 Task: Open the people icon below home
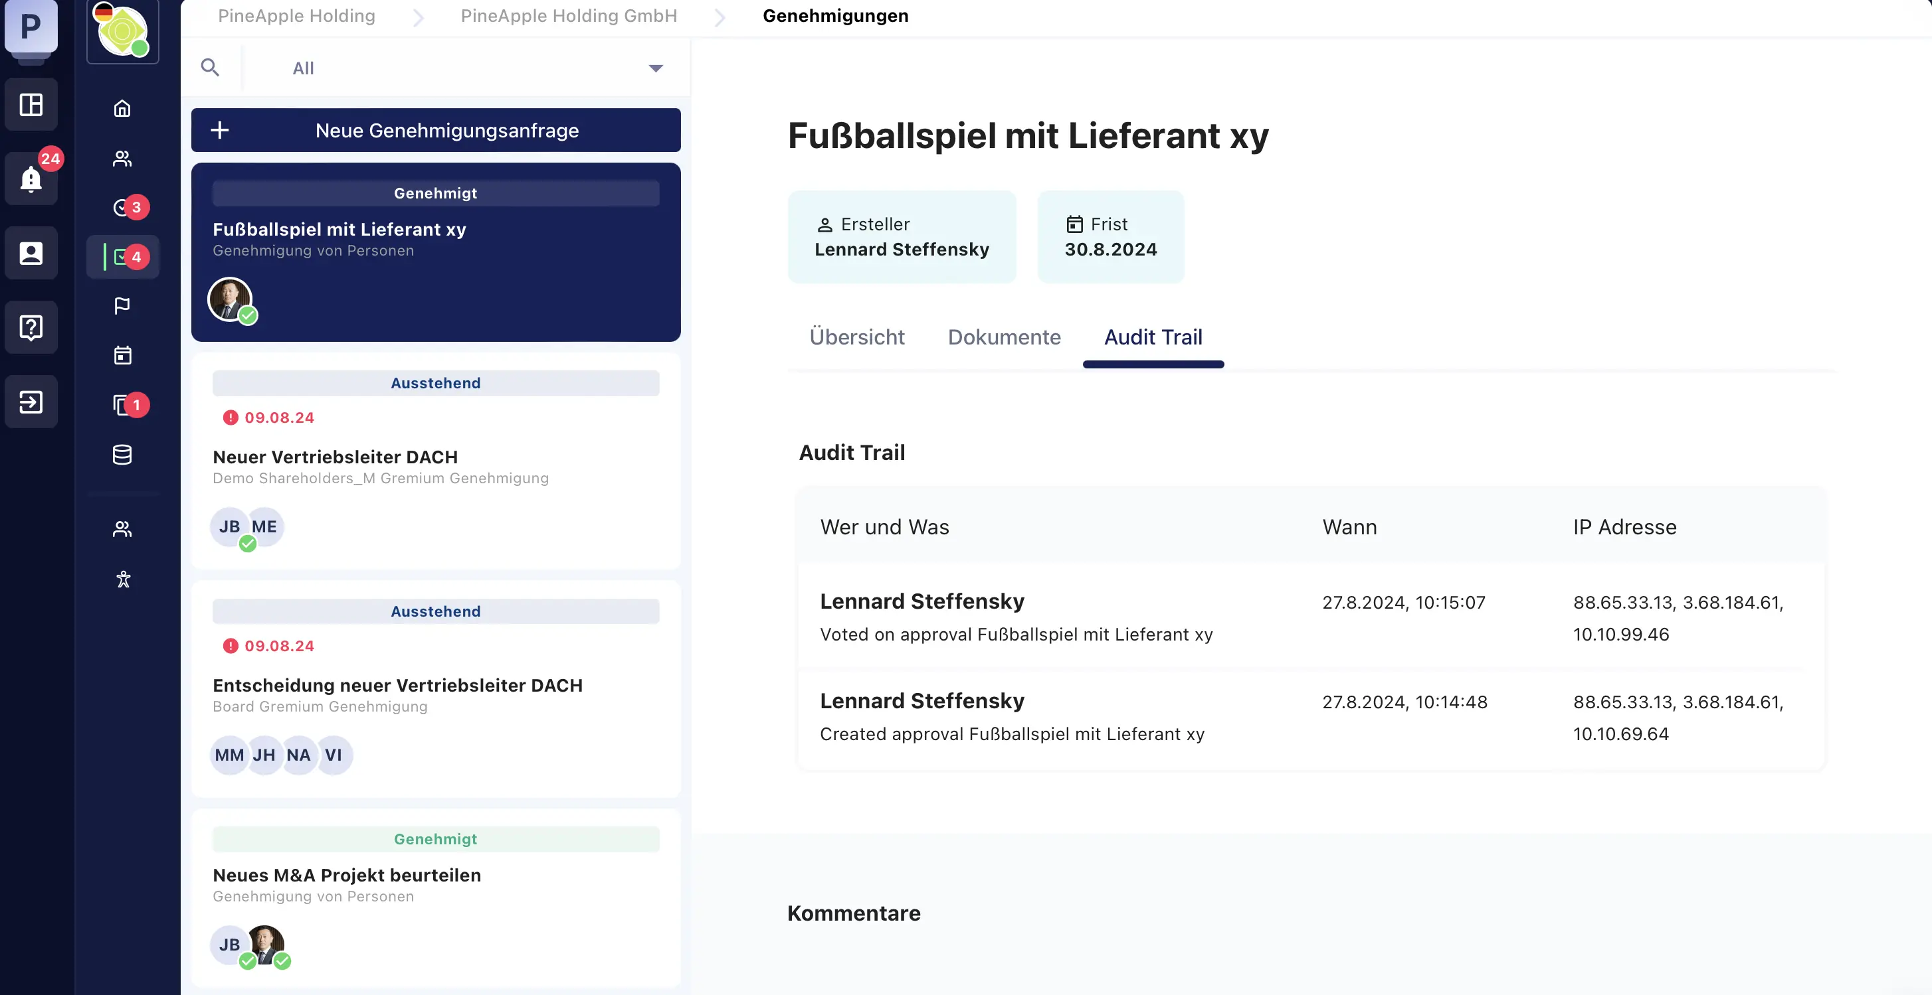[122, 158]
